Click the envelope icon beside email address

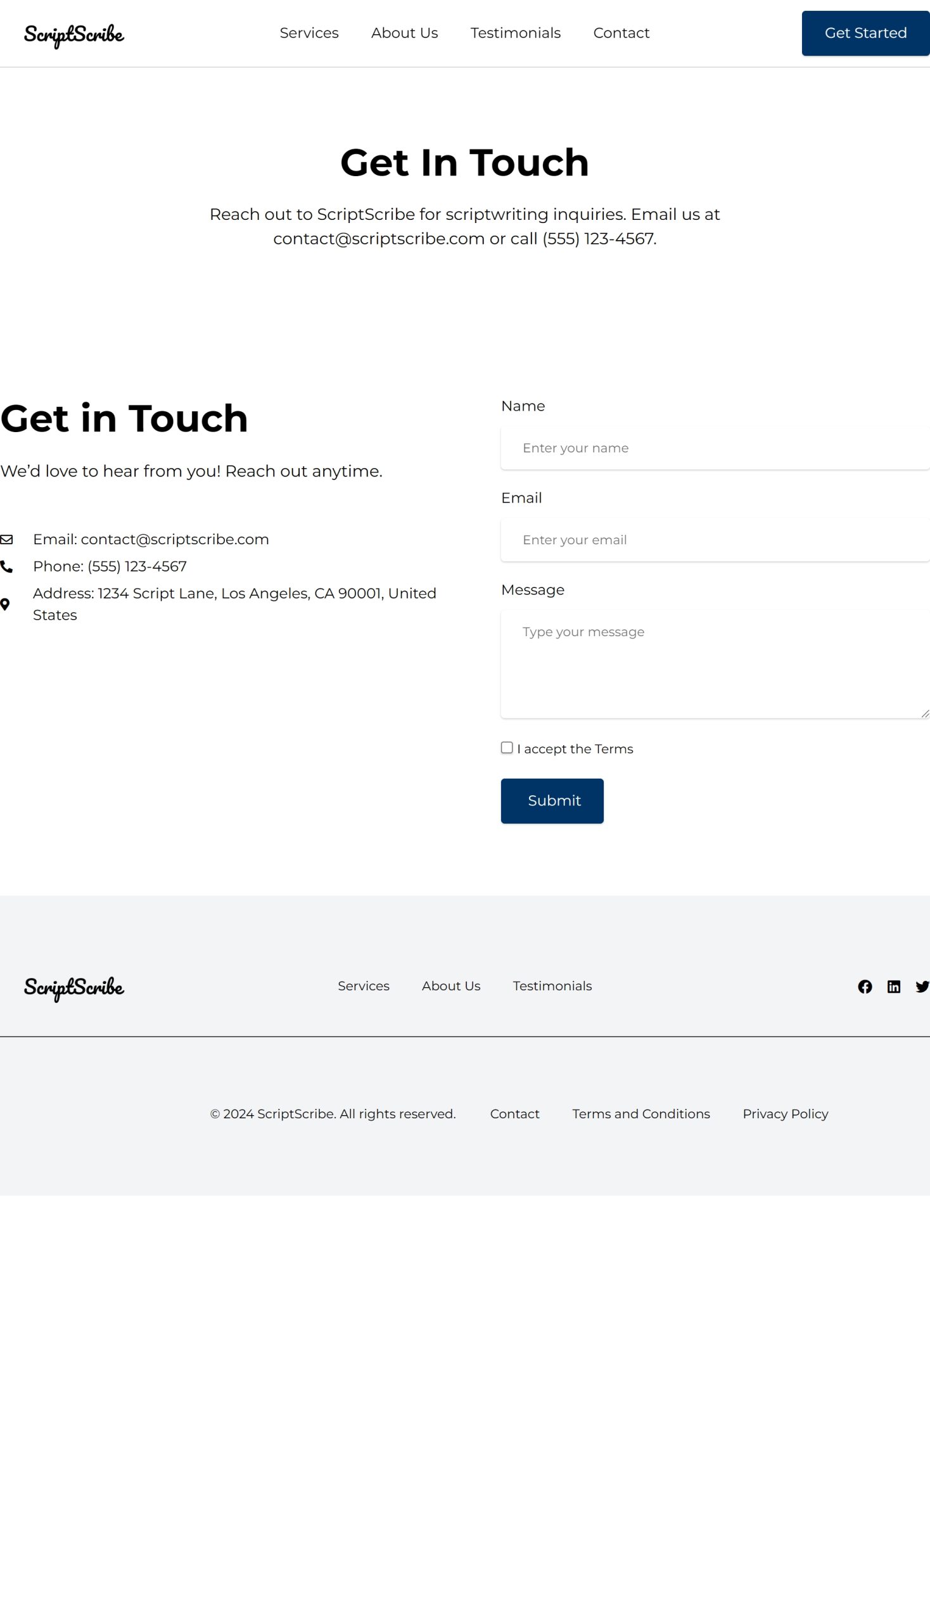tap(6, 540)
